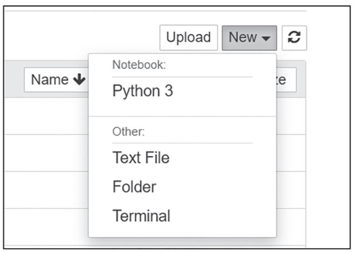Click the second empty file list row
Screen dimensions: 355x253
(x=45, y=153)
